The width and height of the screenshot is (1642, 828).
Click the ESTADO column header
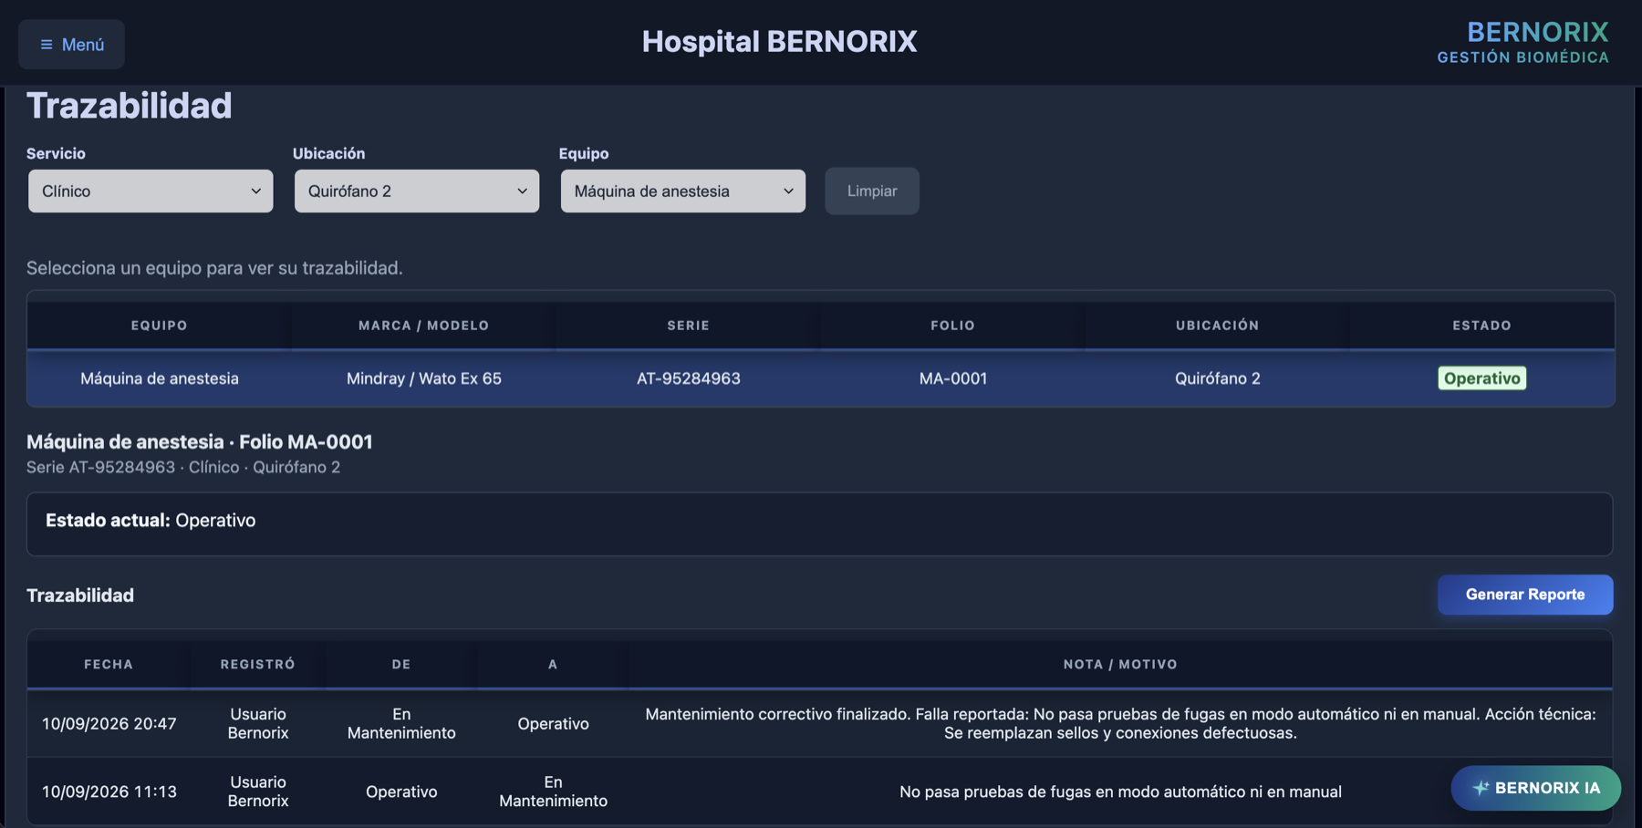tap(1482, 326)
